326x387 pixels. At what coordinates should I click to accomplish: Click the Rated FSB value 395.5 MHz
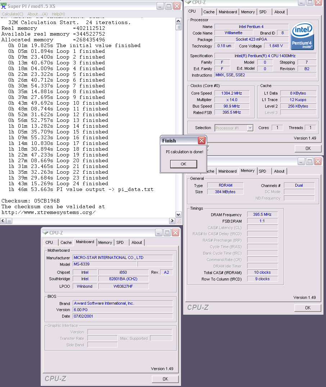coord(232,112)
